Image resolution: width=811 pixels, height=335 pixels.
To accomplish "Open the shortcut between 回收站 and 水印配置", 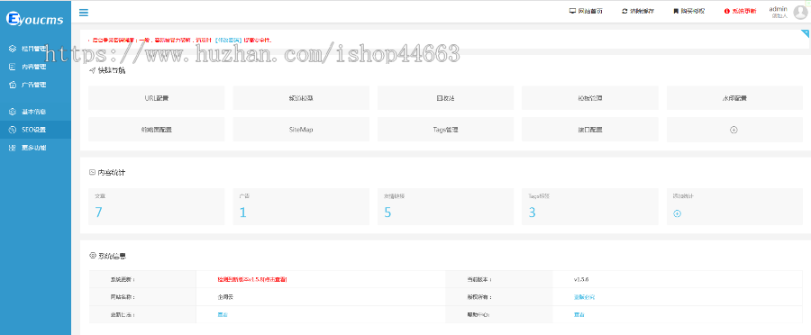I will (x=590, y=97).
